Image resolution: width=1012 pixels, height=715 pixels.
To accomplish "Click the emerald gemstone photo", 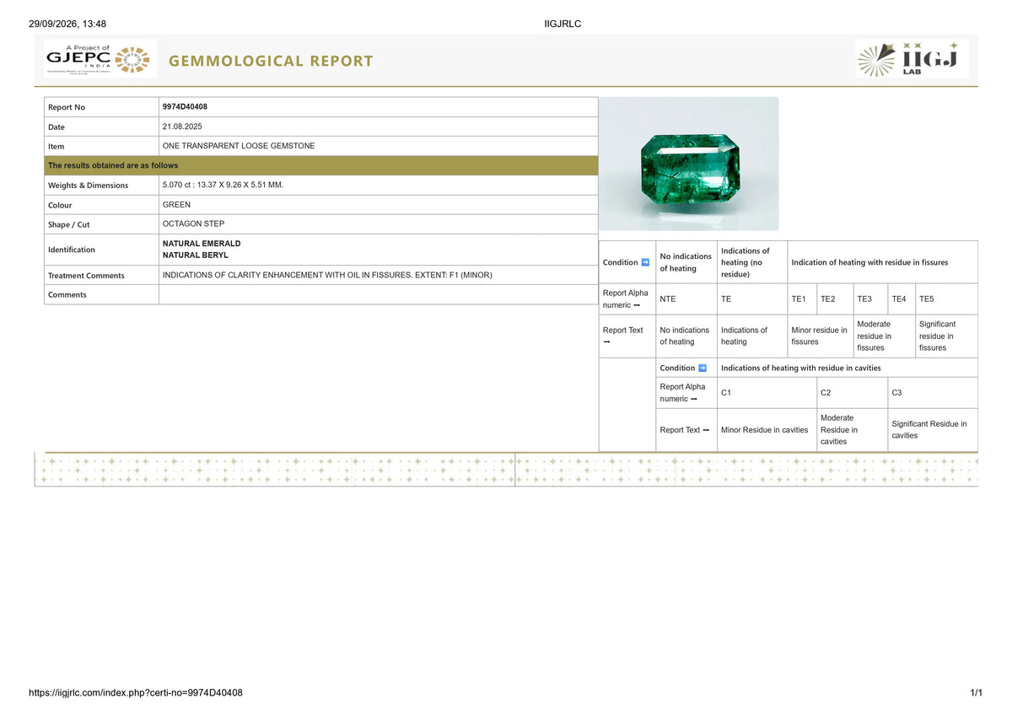I will point(688,164).
